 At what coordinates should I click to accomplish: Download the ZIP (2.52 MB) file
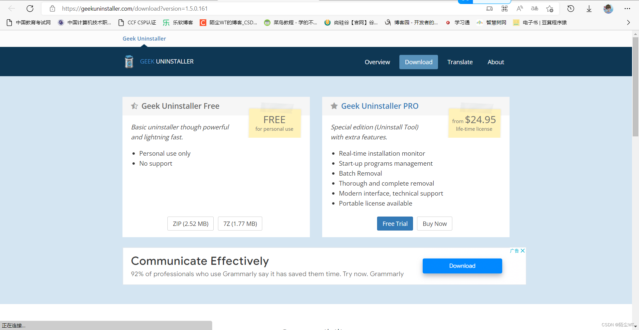tap(191, 224)
